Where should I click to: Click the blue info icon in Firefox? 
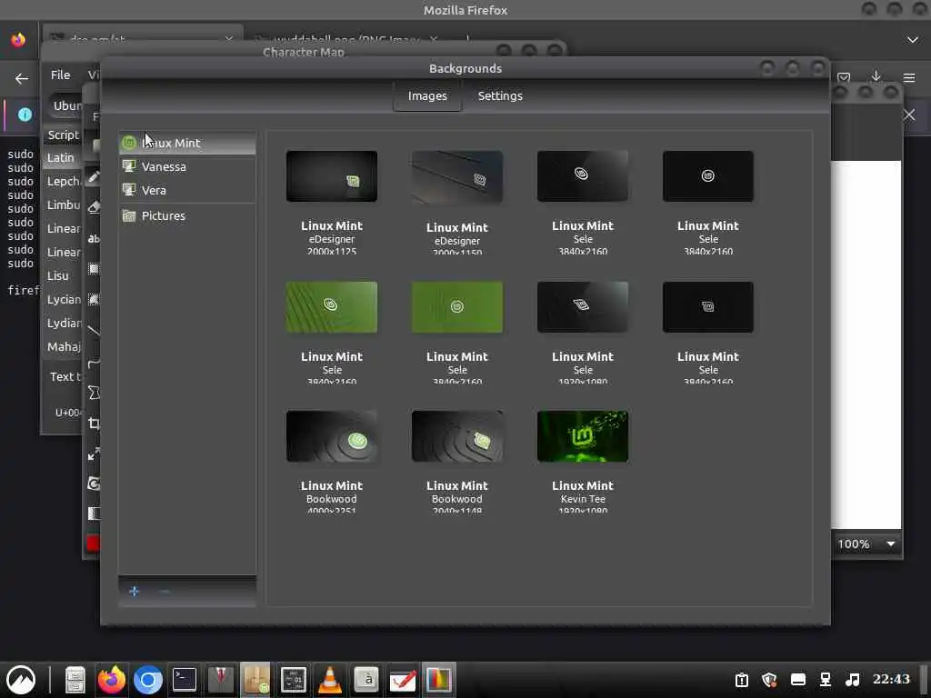coord(25,114)
